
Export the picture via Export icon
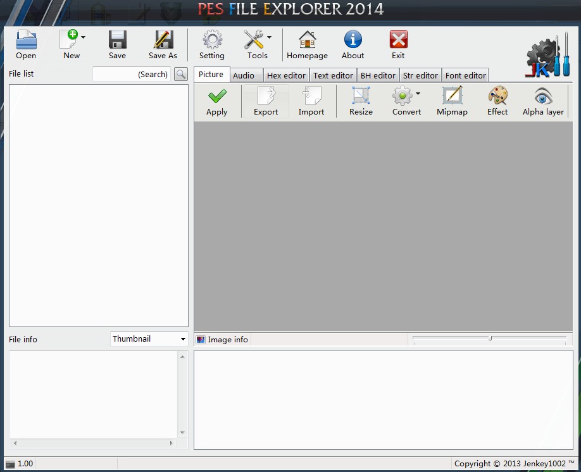(266, 101)
